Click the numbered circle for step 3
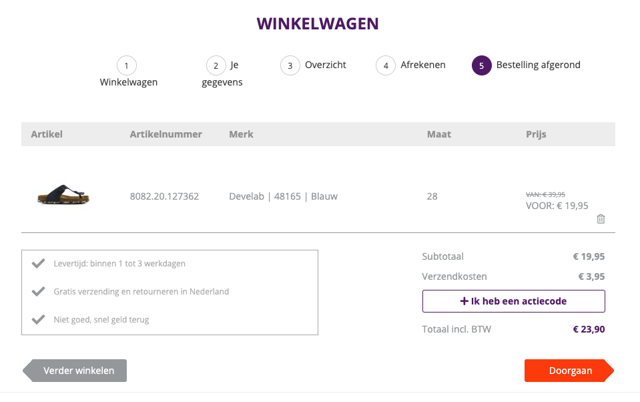640x402 pixels. tap(290, 65)
